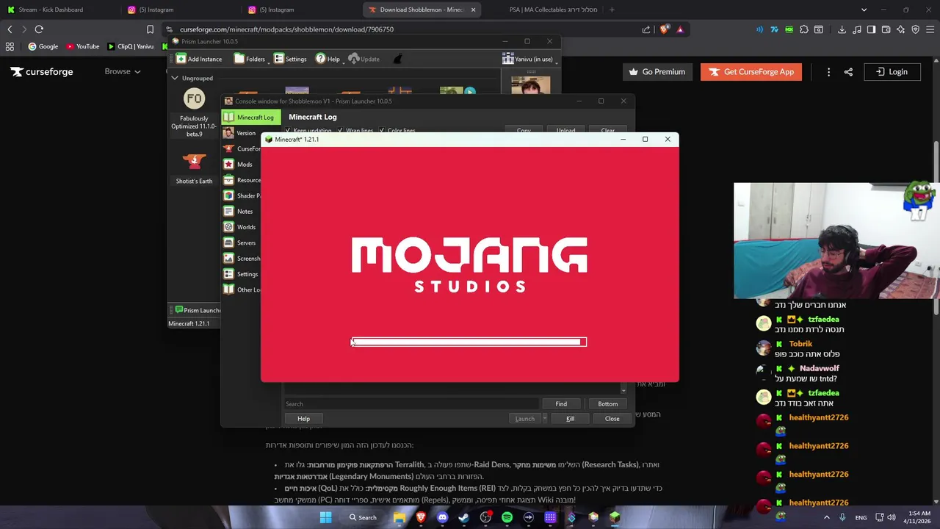Image resolution: width=940 pixels, height=529 pixels.
Task: Click the Help button in console window
Action: coord(303,418)
